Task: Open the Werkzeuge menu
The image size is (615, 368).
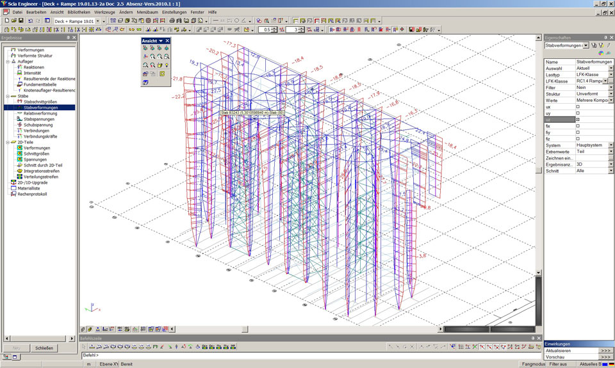Action: (104, 12)
